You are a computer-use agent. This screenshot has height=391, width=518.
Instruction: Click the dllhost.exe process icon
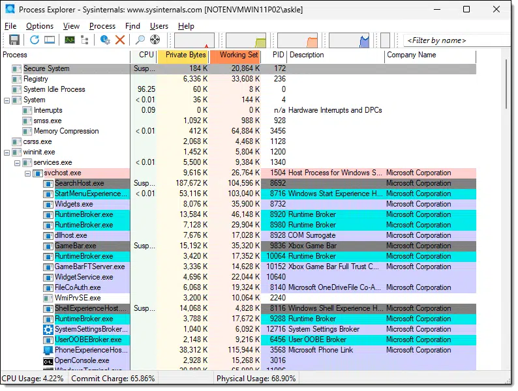click(x=48, y=236)
